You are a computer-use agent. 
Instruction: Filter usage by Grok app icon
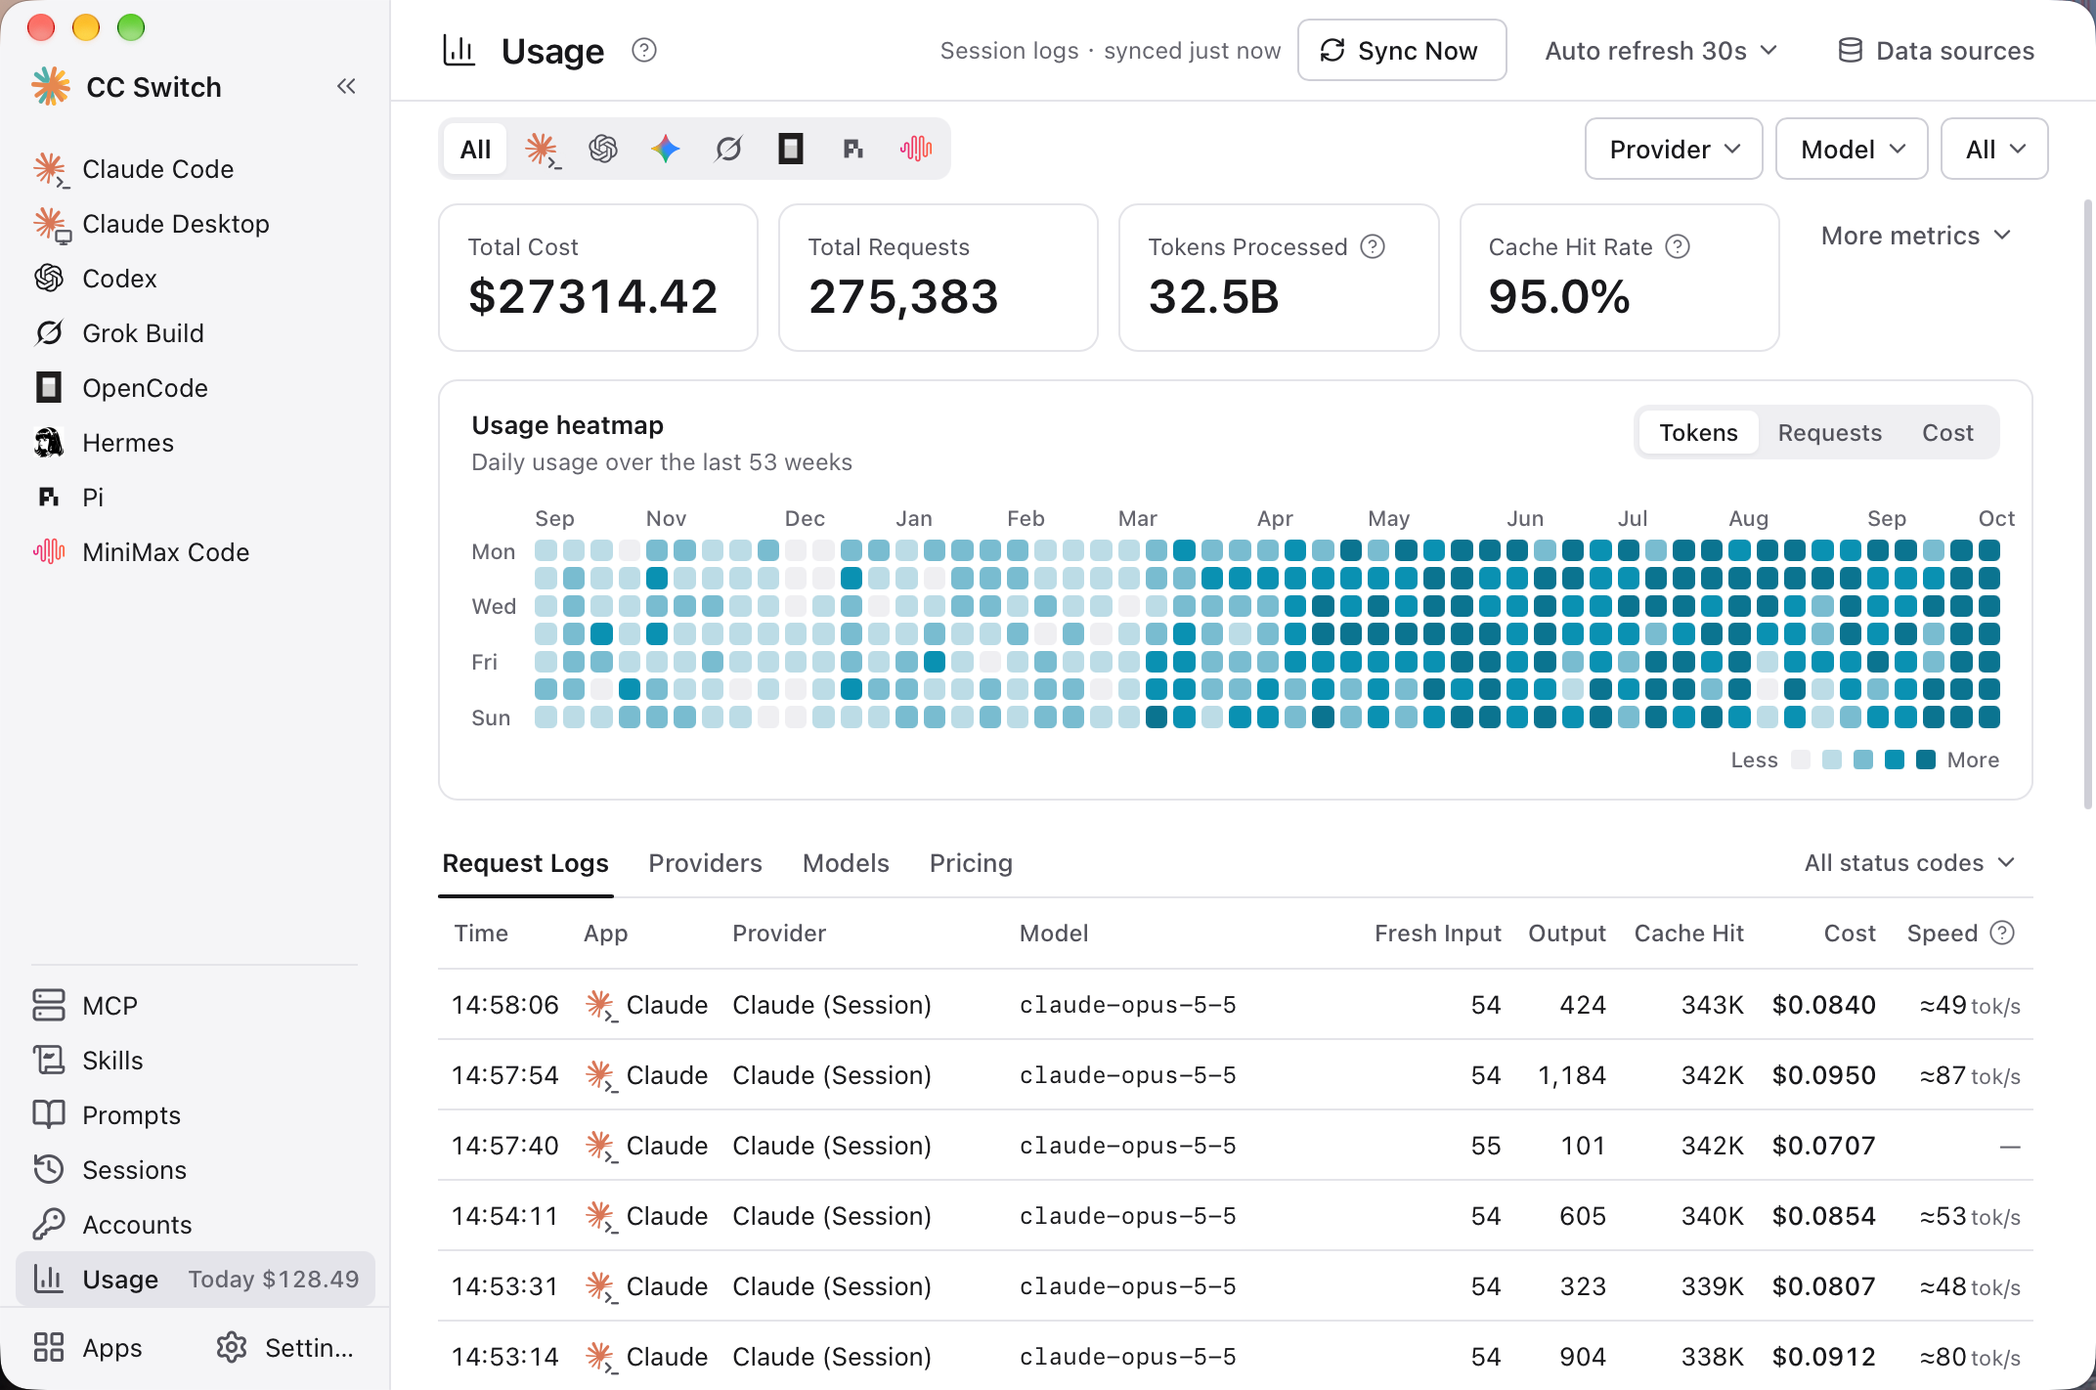point(728,150)
